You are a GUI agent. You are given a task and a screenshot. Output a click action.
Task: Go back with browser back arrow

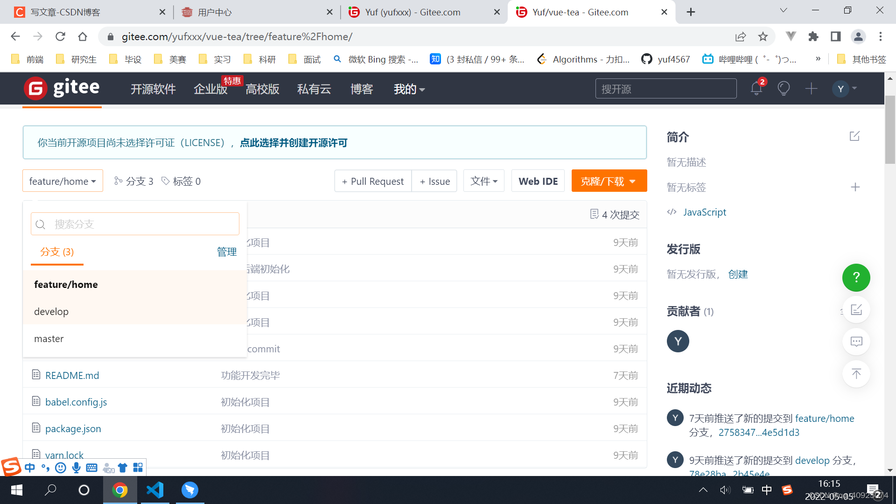click(15, 36)
